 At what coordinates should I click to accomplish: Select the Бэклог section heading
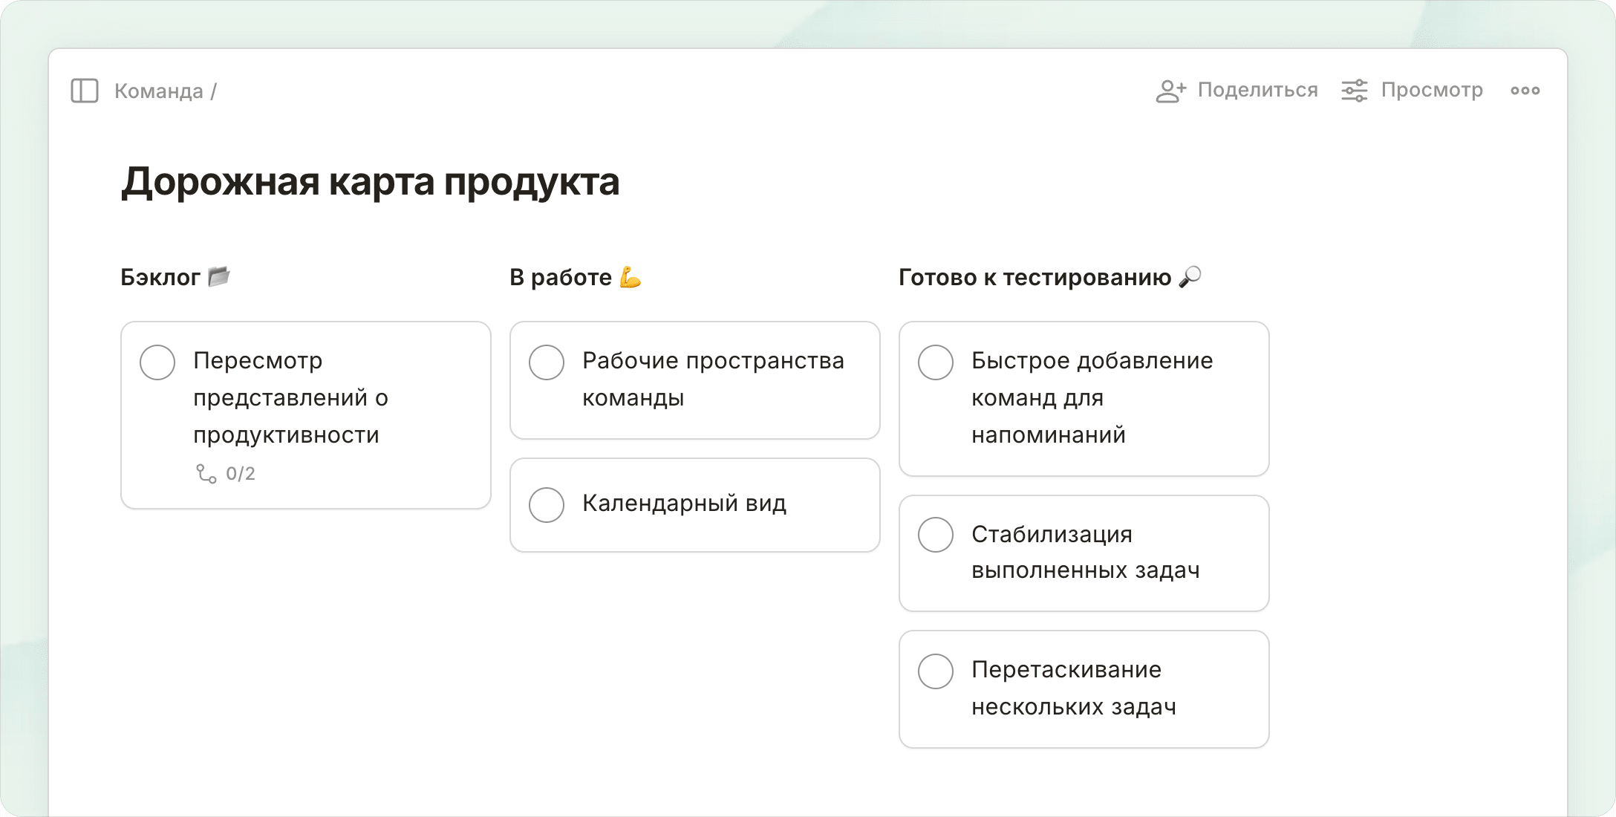click(x=160, y=277)
